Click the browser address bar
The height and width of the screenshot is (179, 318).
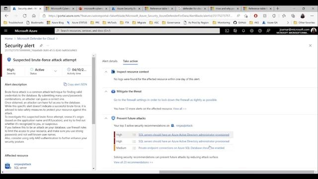point(140,15)
